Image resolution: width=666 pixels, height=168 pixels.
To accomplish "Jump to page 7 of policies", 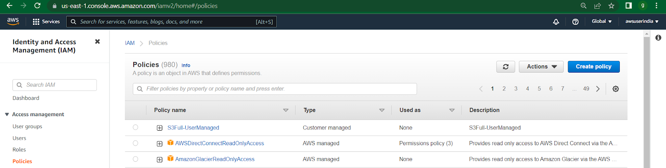I will (562, 89).
